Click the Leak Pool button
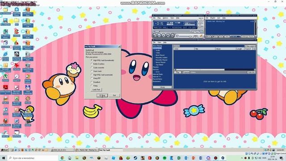286x161 pixels. click(x=97, y=89)
